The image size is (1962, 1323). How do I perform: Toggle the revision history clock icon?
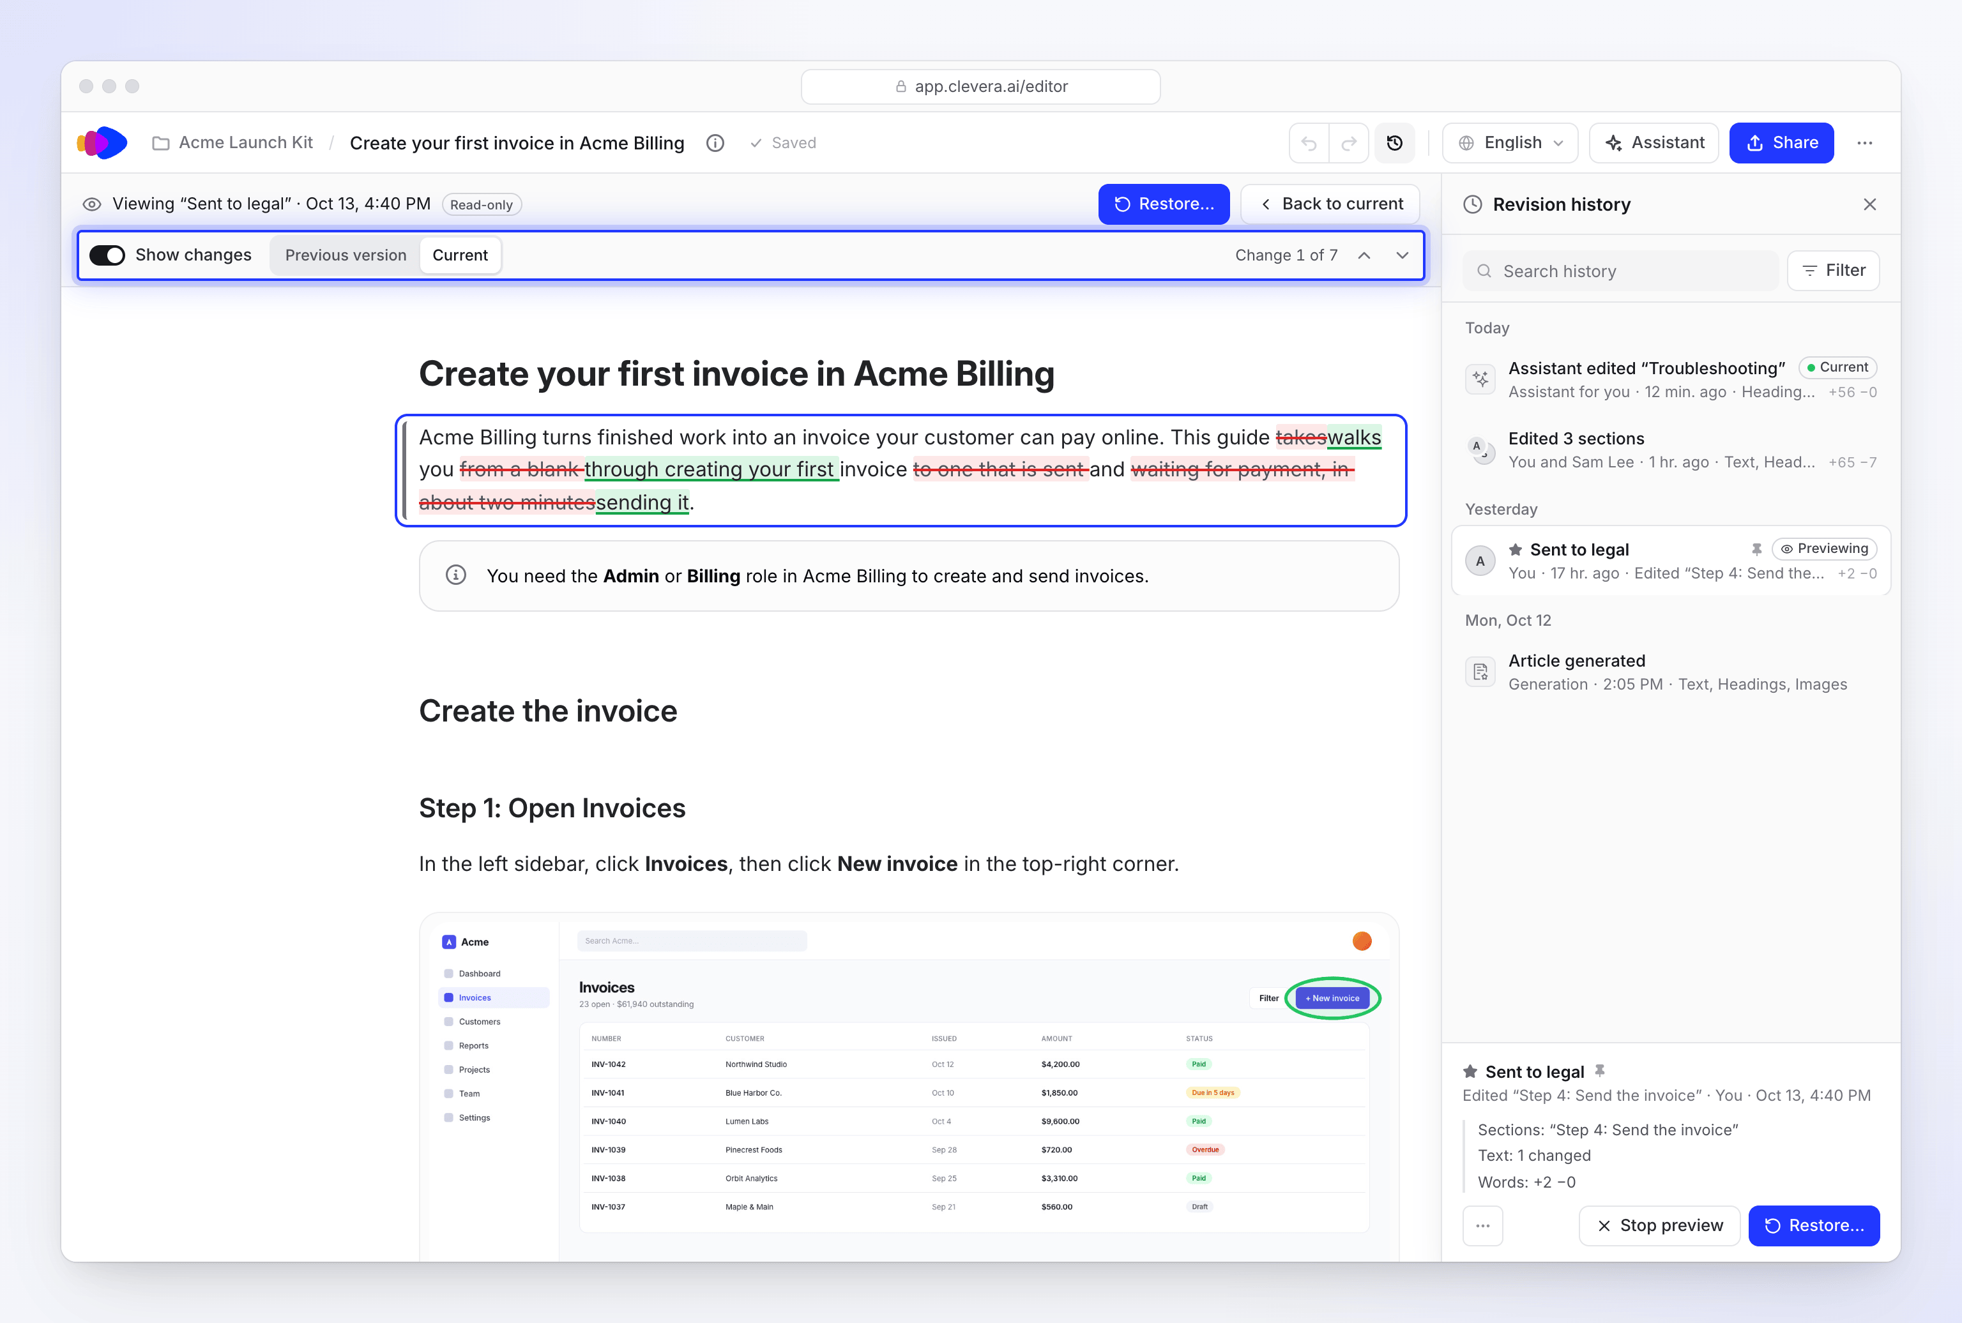[1394, 144]
